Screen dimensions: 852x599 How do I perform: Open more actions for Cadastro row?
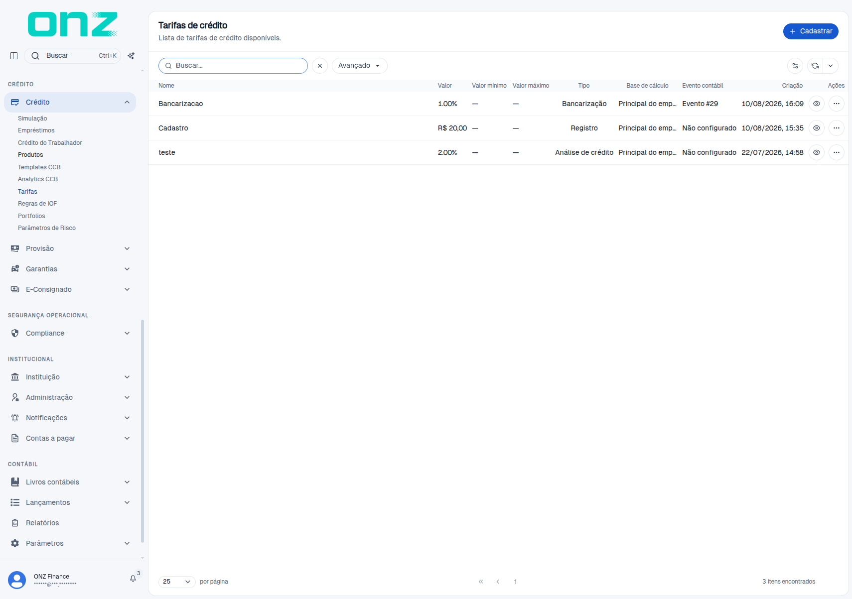pos(837,128)
